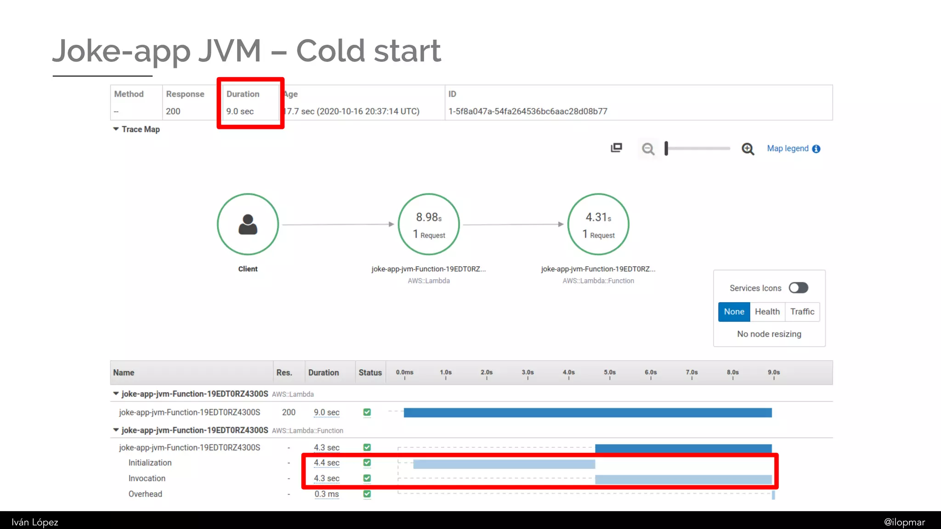Click the trace map zoom slider handle
The image size is (941, 529).
click(666, 148)
